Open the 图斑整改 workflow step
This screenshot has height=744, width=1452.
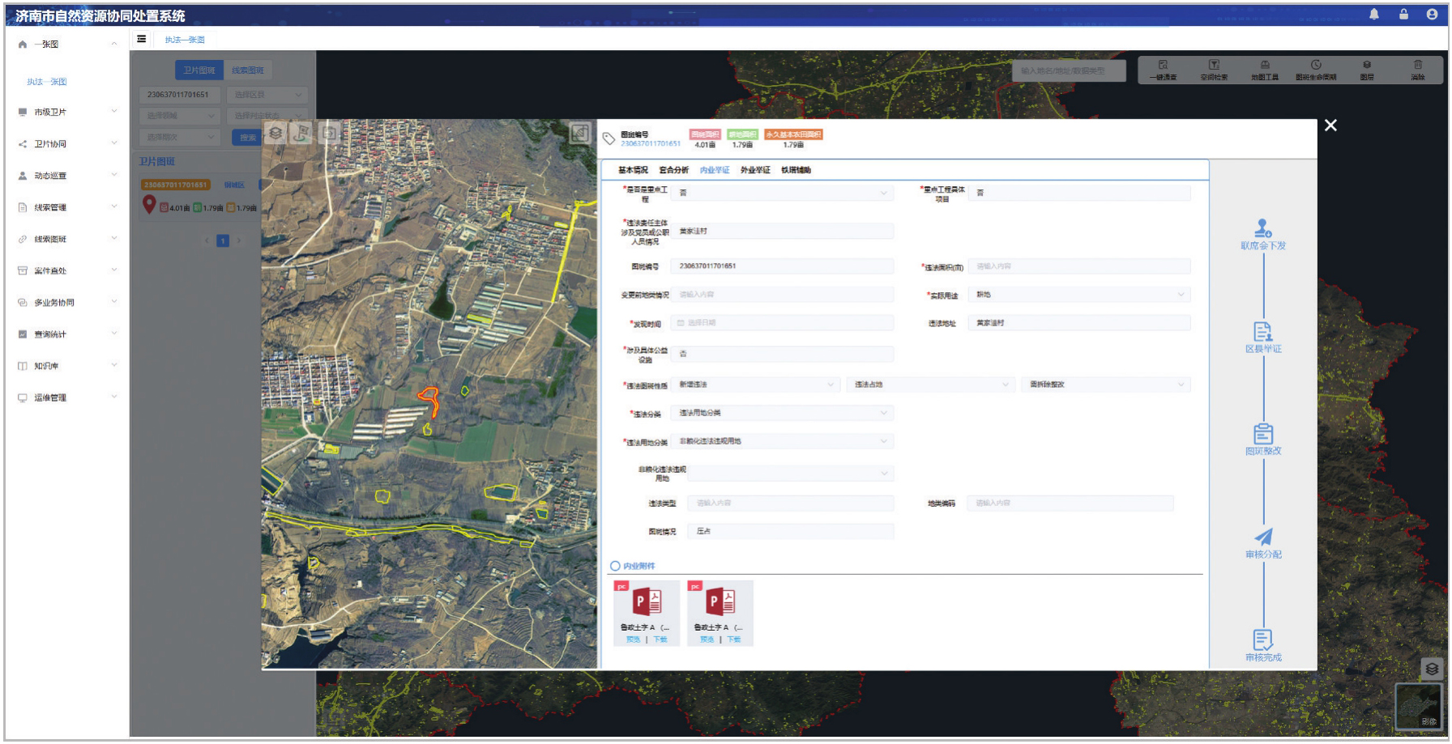click(1262, 434)
